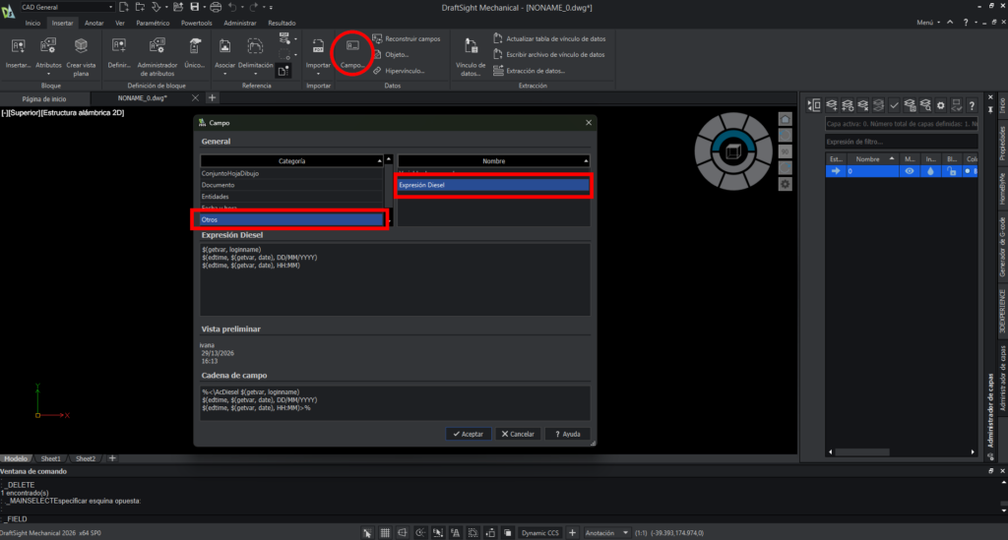Click Actualizar tabla de vínculo de datos
Viewport: 1008px width, 540px height.
(x=549, y=38)
